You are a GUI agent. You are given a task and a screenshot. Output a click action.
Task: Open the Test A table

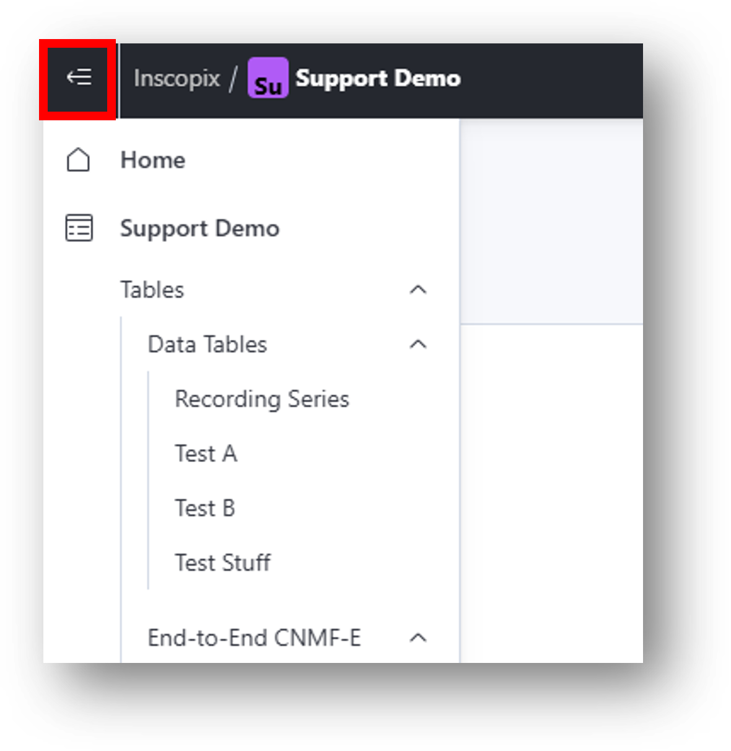pos(206,453)
